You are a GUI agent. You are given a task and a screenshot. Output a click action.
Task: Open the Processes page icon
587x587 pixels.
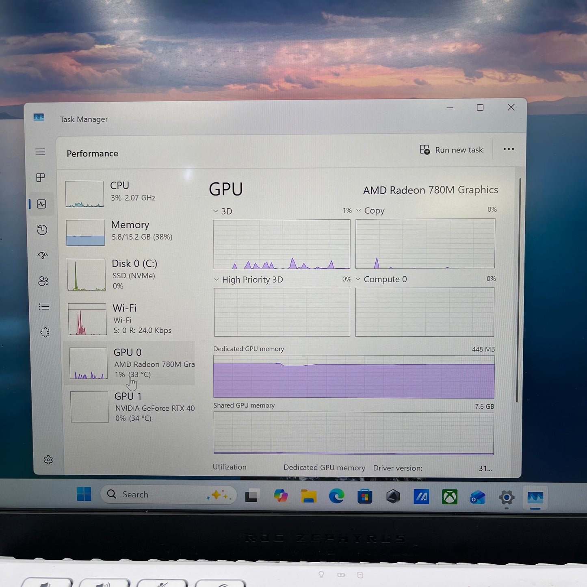(41, 178)
